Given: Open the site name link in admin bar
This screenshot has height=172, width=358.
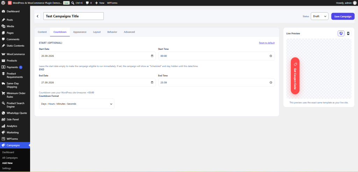Looking at the screenshot, I should pyautogui.click(x=35, y=3).
